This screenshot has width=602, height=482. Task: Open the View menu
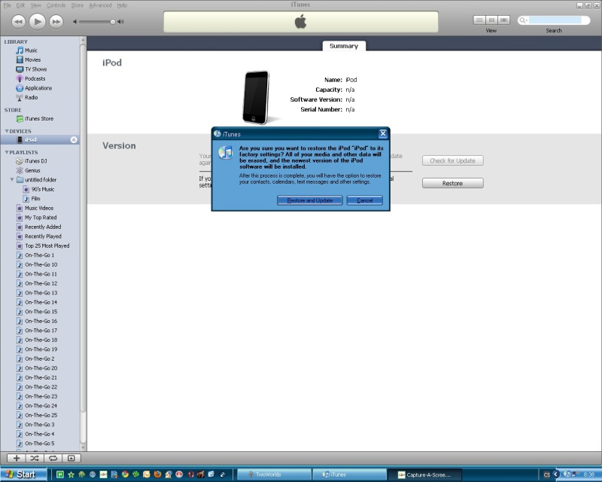[x=35, y=5]
